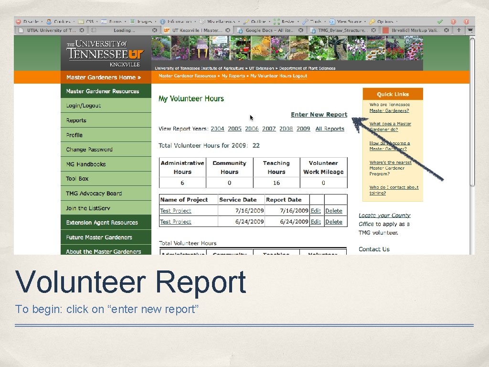The height and width of the screenshot is (367, 489).
Task: Open Change Password in the sidebar
Action: point(106,149)
